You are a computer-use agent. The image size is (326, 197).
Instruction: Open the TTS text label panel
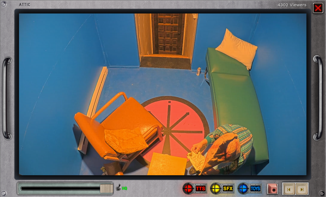201,188
